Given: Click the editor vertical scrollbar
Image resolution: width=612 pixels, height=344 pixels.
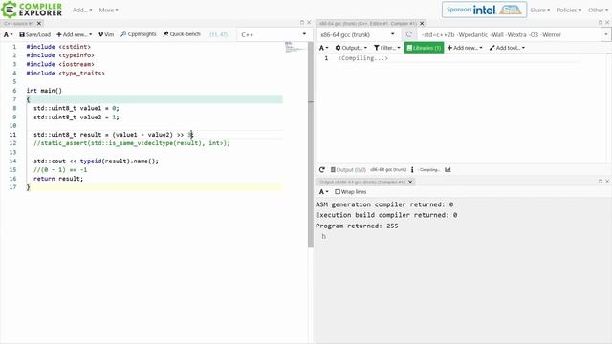Looking at the screenshot, I should tap(311, 144).
